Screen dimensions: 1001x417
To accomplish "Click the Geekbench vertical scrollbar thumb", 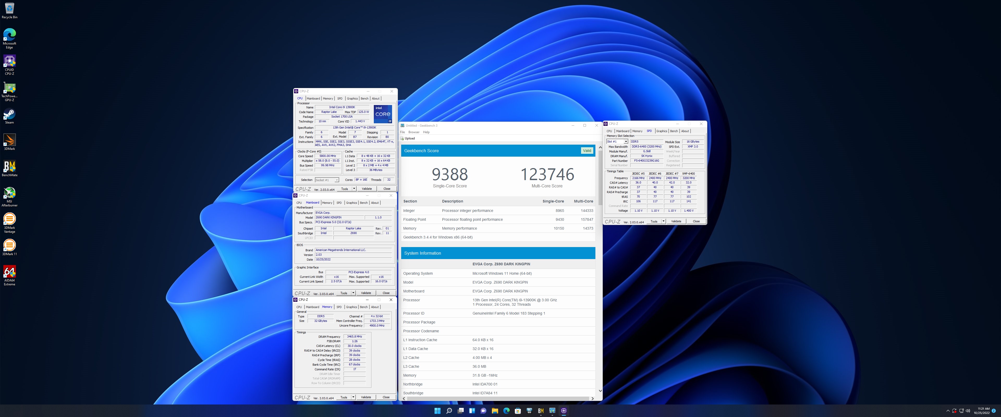I will tap(600, 178).
